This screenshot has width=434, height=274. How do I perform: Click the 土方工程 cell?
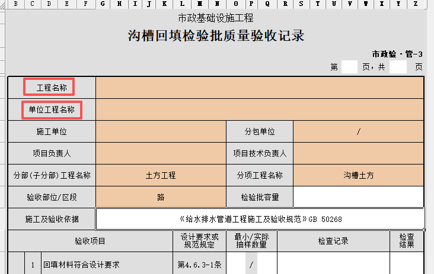161,175
